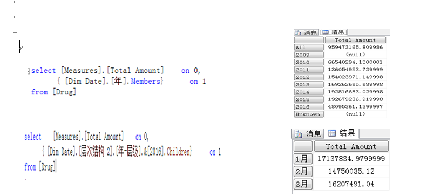Viewport: 427px width, 196px height.
Task: Click the &[2016] member key text
Action: coord(154,152)
